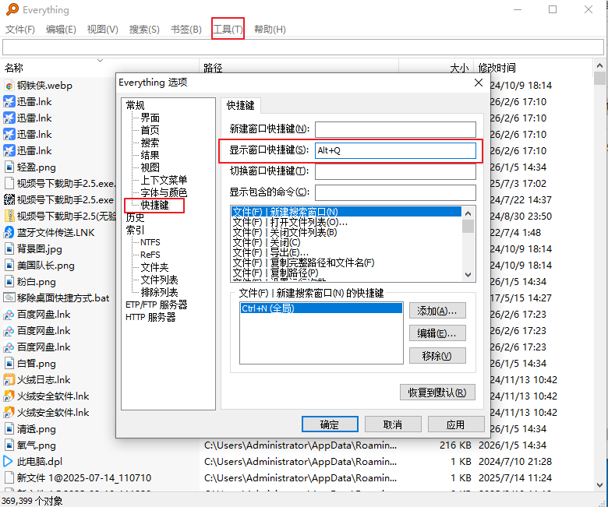This screenshot has width=608, height=507.
Task: Select 搜索 in the options tree
Action: pyautogui.click(x=150, y=143)
